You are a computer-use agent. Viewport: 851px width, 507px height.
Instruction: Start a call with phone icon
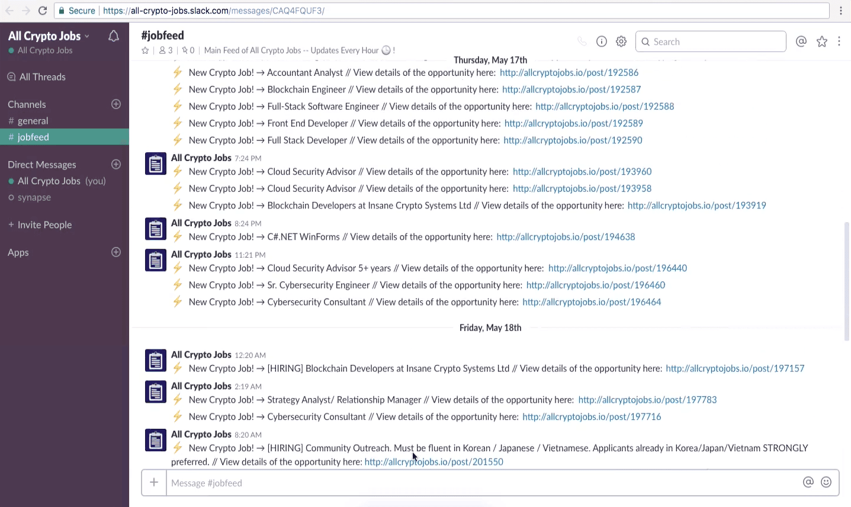[582, 41]
